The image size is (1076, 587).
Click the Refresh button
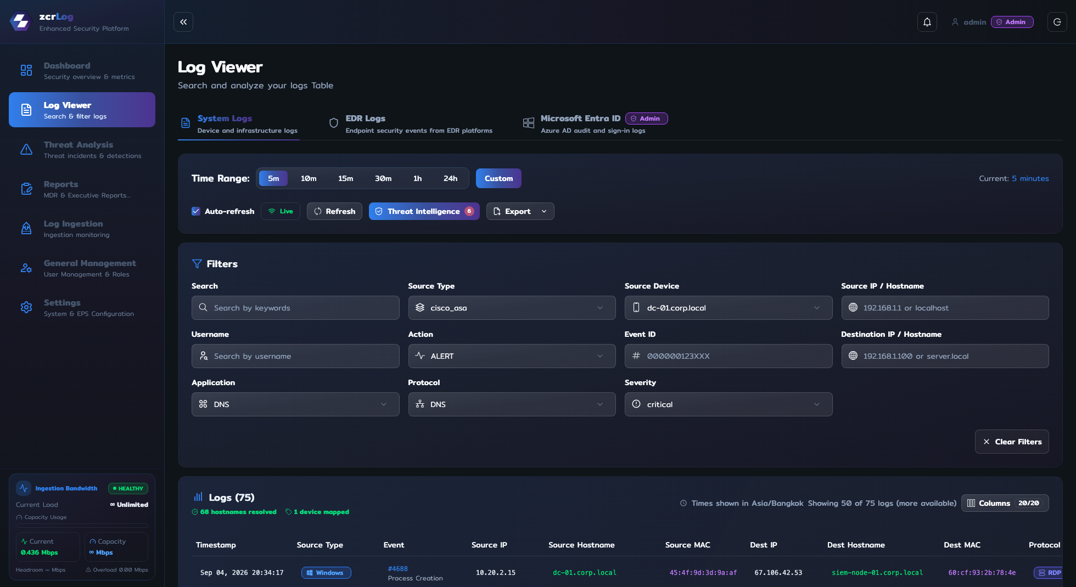click(334, 211)
